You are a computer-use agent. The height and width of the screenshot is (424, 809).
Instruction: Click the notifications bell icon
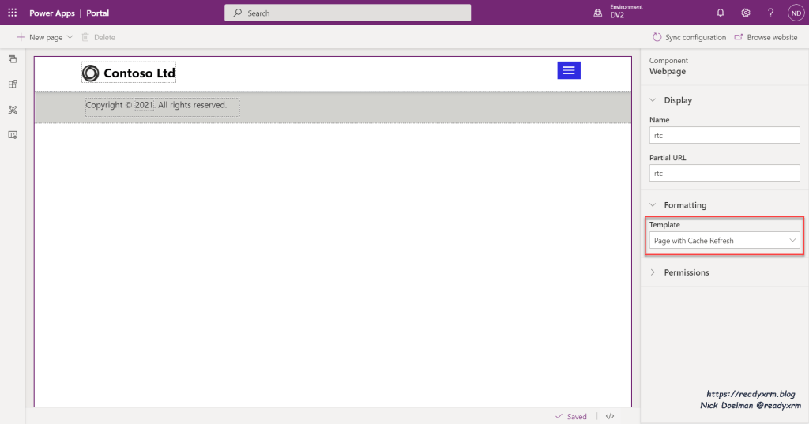coord(720,13)
